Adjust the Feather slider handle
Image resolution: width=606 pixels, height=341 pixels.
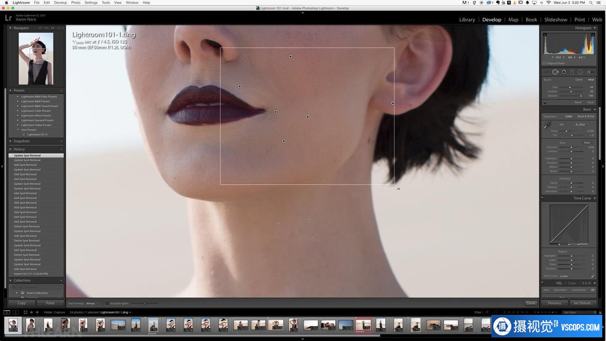point(570,91)
